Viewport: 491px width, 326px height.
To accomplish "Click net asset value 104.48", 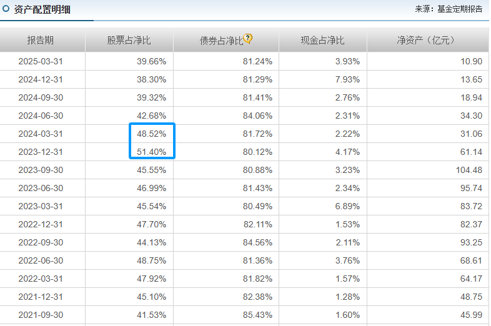I will tap(469, 170).
